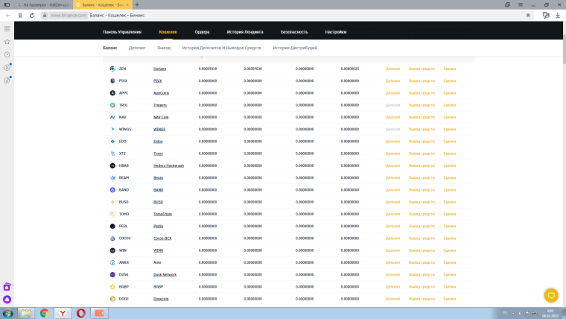Click Вывод средств in BEAM row

(422, 177)
